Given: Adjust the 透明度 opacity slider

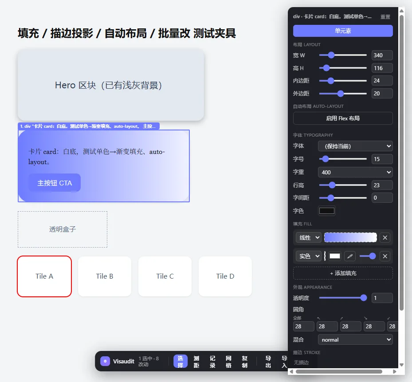Looking at the screenshot, I should tap(343, 298).
